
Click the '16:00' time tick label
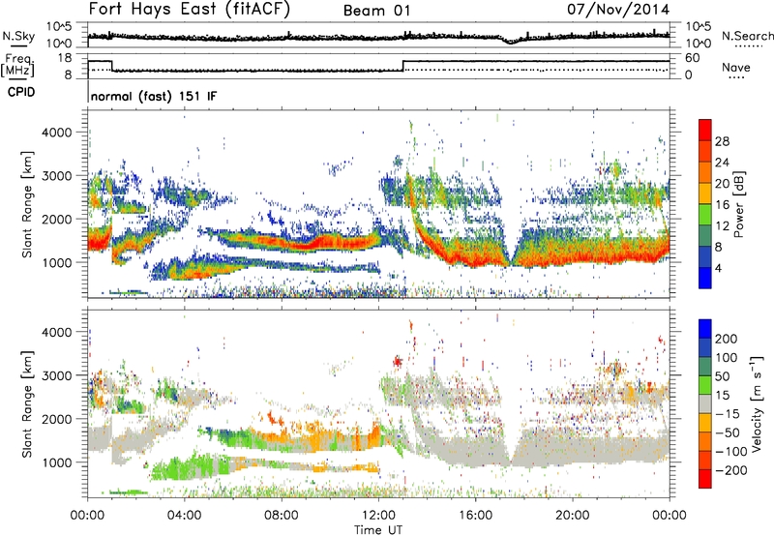(x=475, y=516)
